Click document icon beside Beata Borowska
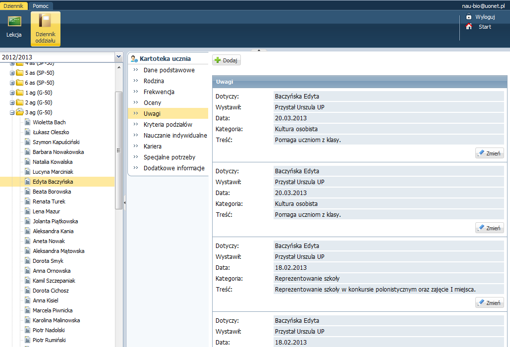The width and height of the screenshot is (510, 347). click(x=28, y=192)
